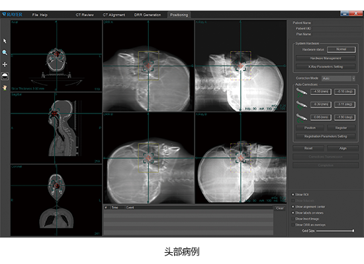Viewport: 364px width, 264px height.
Task: Uncheck Show ROI checkbox
Action: pyautogui.click(x=293, y=195)
